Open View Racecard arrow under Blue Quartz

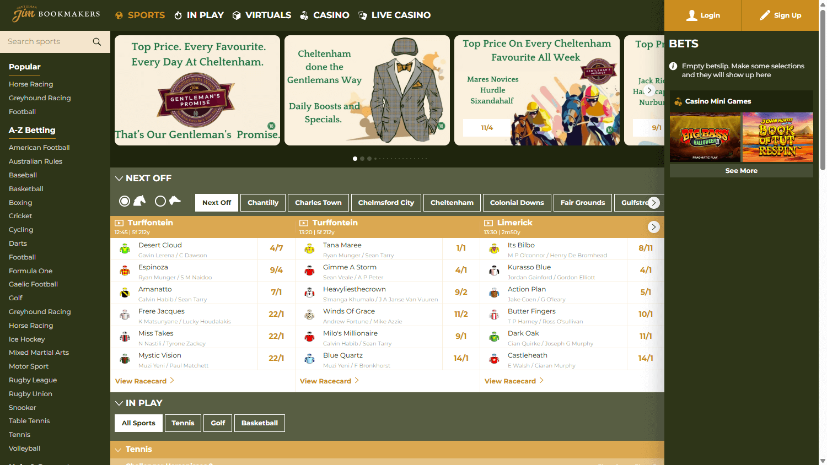[x=357, y=381]
